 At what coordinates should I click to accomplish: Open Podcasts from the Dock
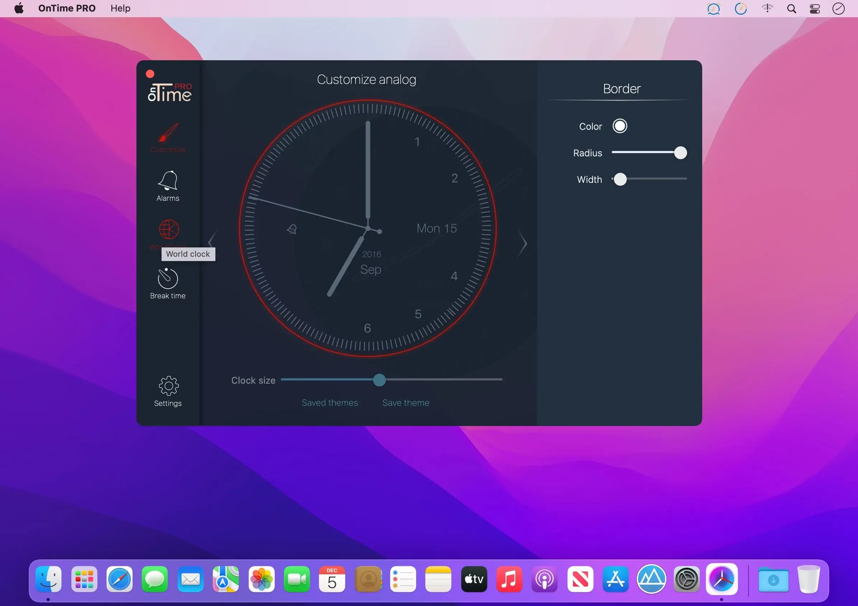[x=545, y=579]
